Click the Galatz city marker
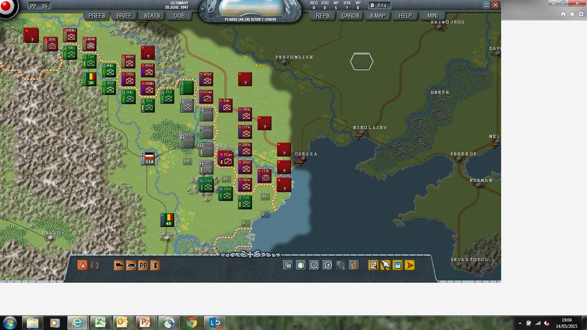The width and height of the screenshot is (587, 330). 167,238
